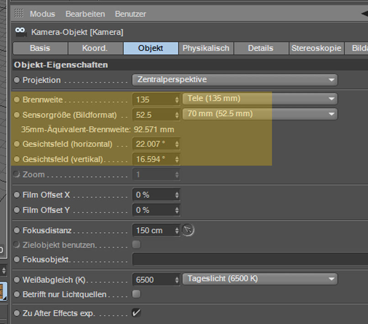Click the Film Offset Y stepper arrows
Screen dimensions: 368x324
177,210
